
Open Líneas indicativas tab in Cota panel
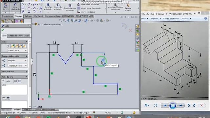click(x=16, y=36)
